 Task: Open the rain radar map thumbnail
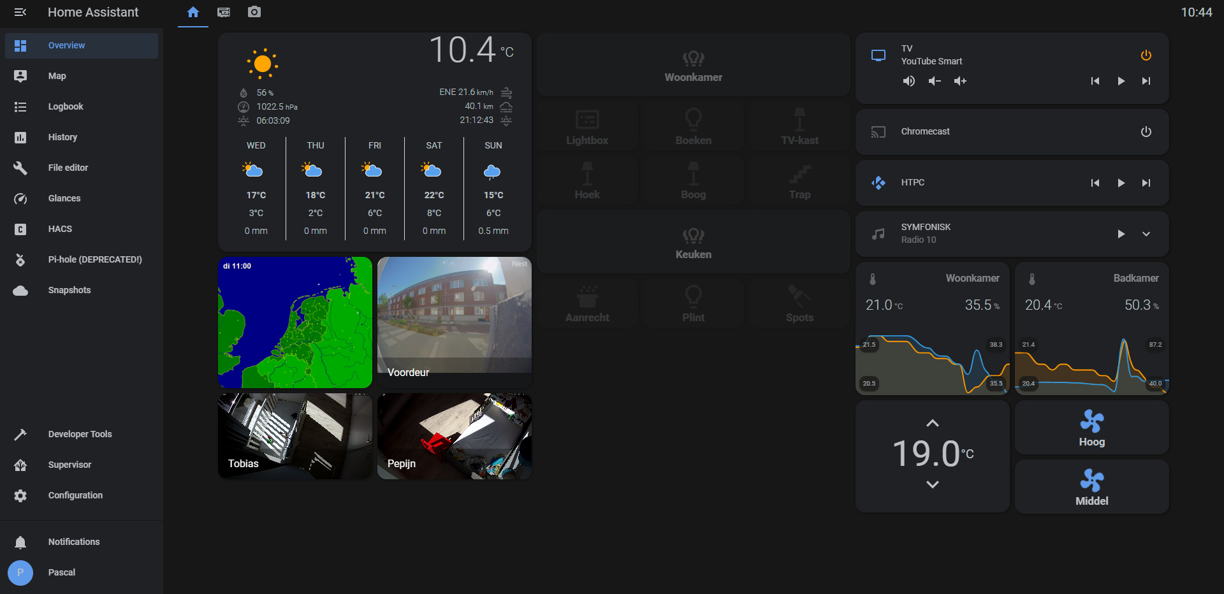(295, 322)
